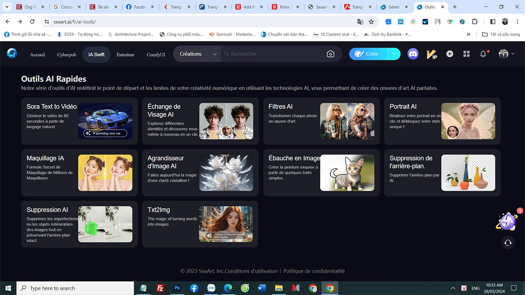This screenshot has width=525, height=295.
Task: Open Politique de confidentialité link
Action: tap(314, 271)
